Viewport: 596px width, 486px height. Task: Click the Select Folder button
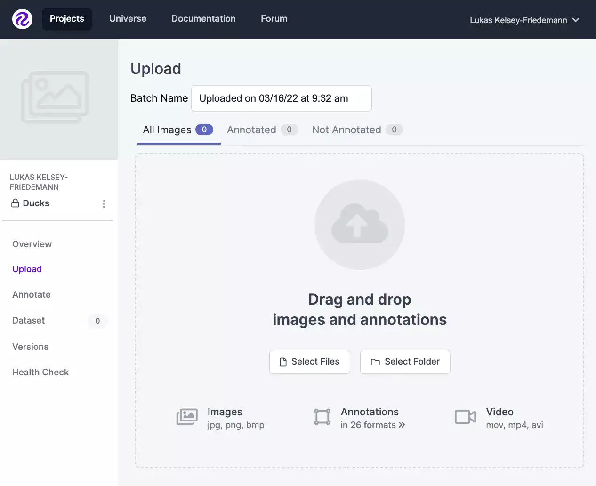coord(405,362)
